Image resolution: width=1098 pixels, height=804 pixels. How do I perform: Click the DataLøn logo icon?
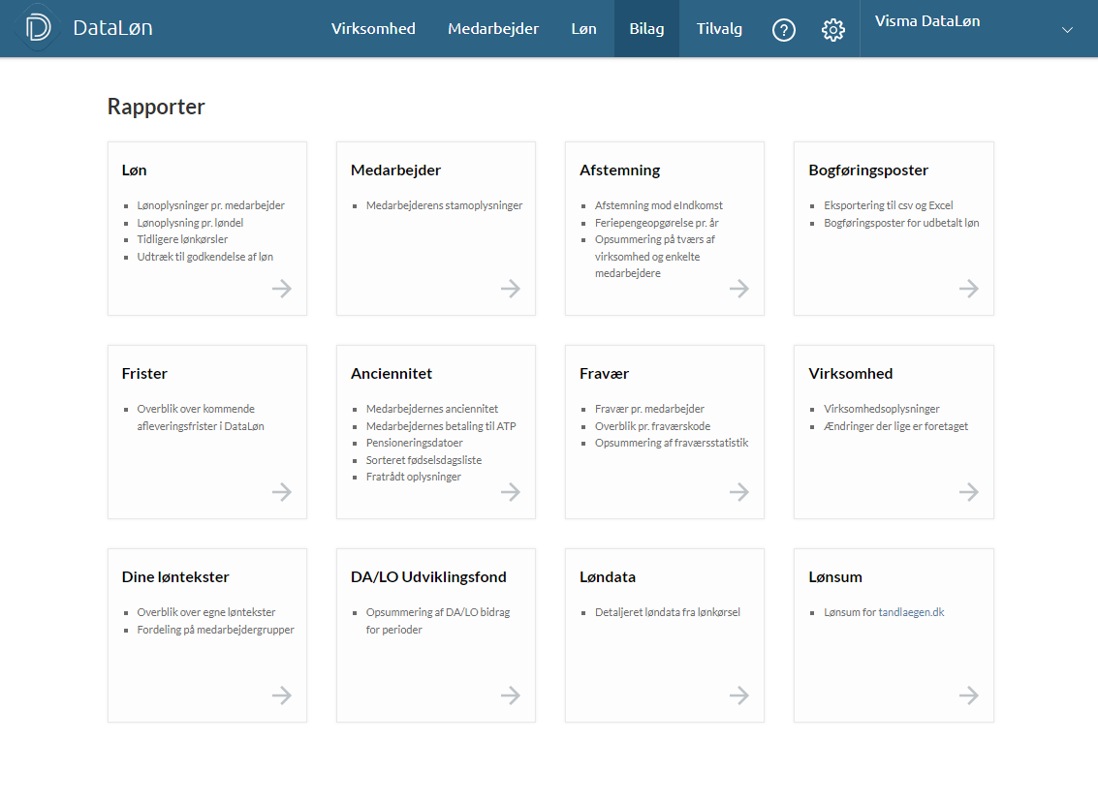[x=38, y=28]
